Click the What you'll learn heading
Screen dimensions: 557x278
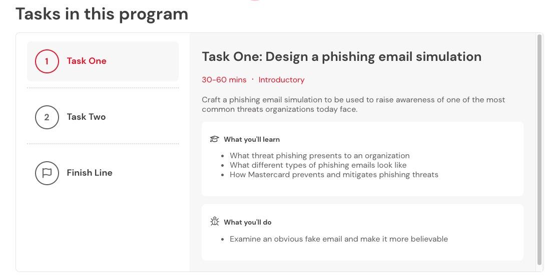pos(252,139)
